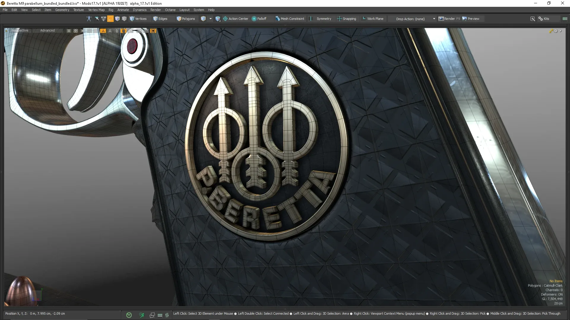Click the items cube icon after Polygons

[x=203, y=19]
